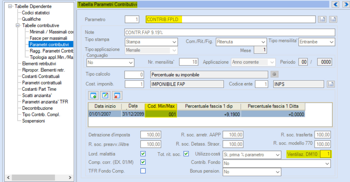
Task: Click the icon directly after the CONTRIB.FPLD field
Action: pos(322,19)
